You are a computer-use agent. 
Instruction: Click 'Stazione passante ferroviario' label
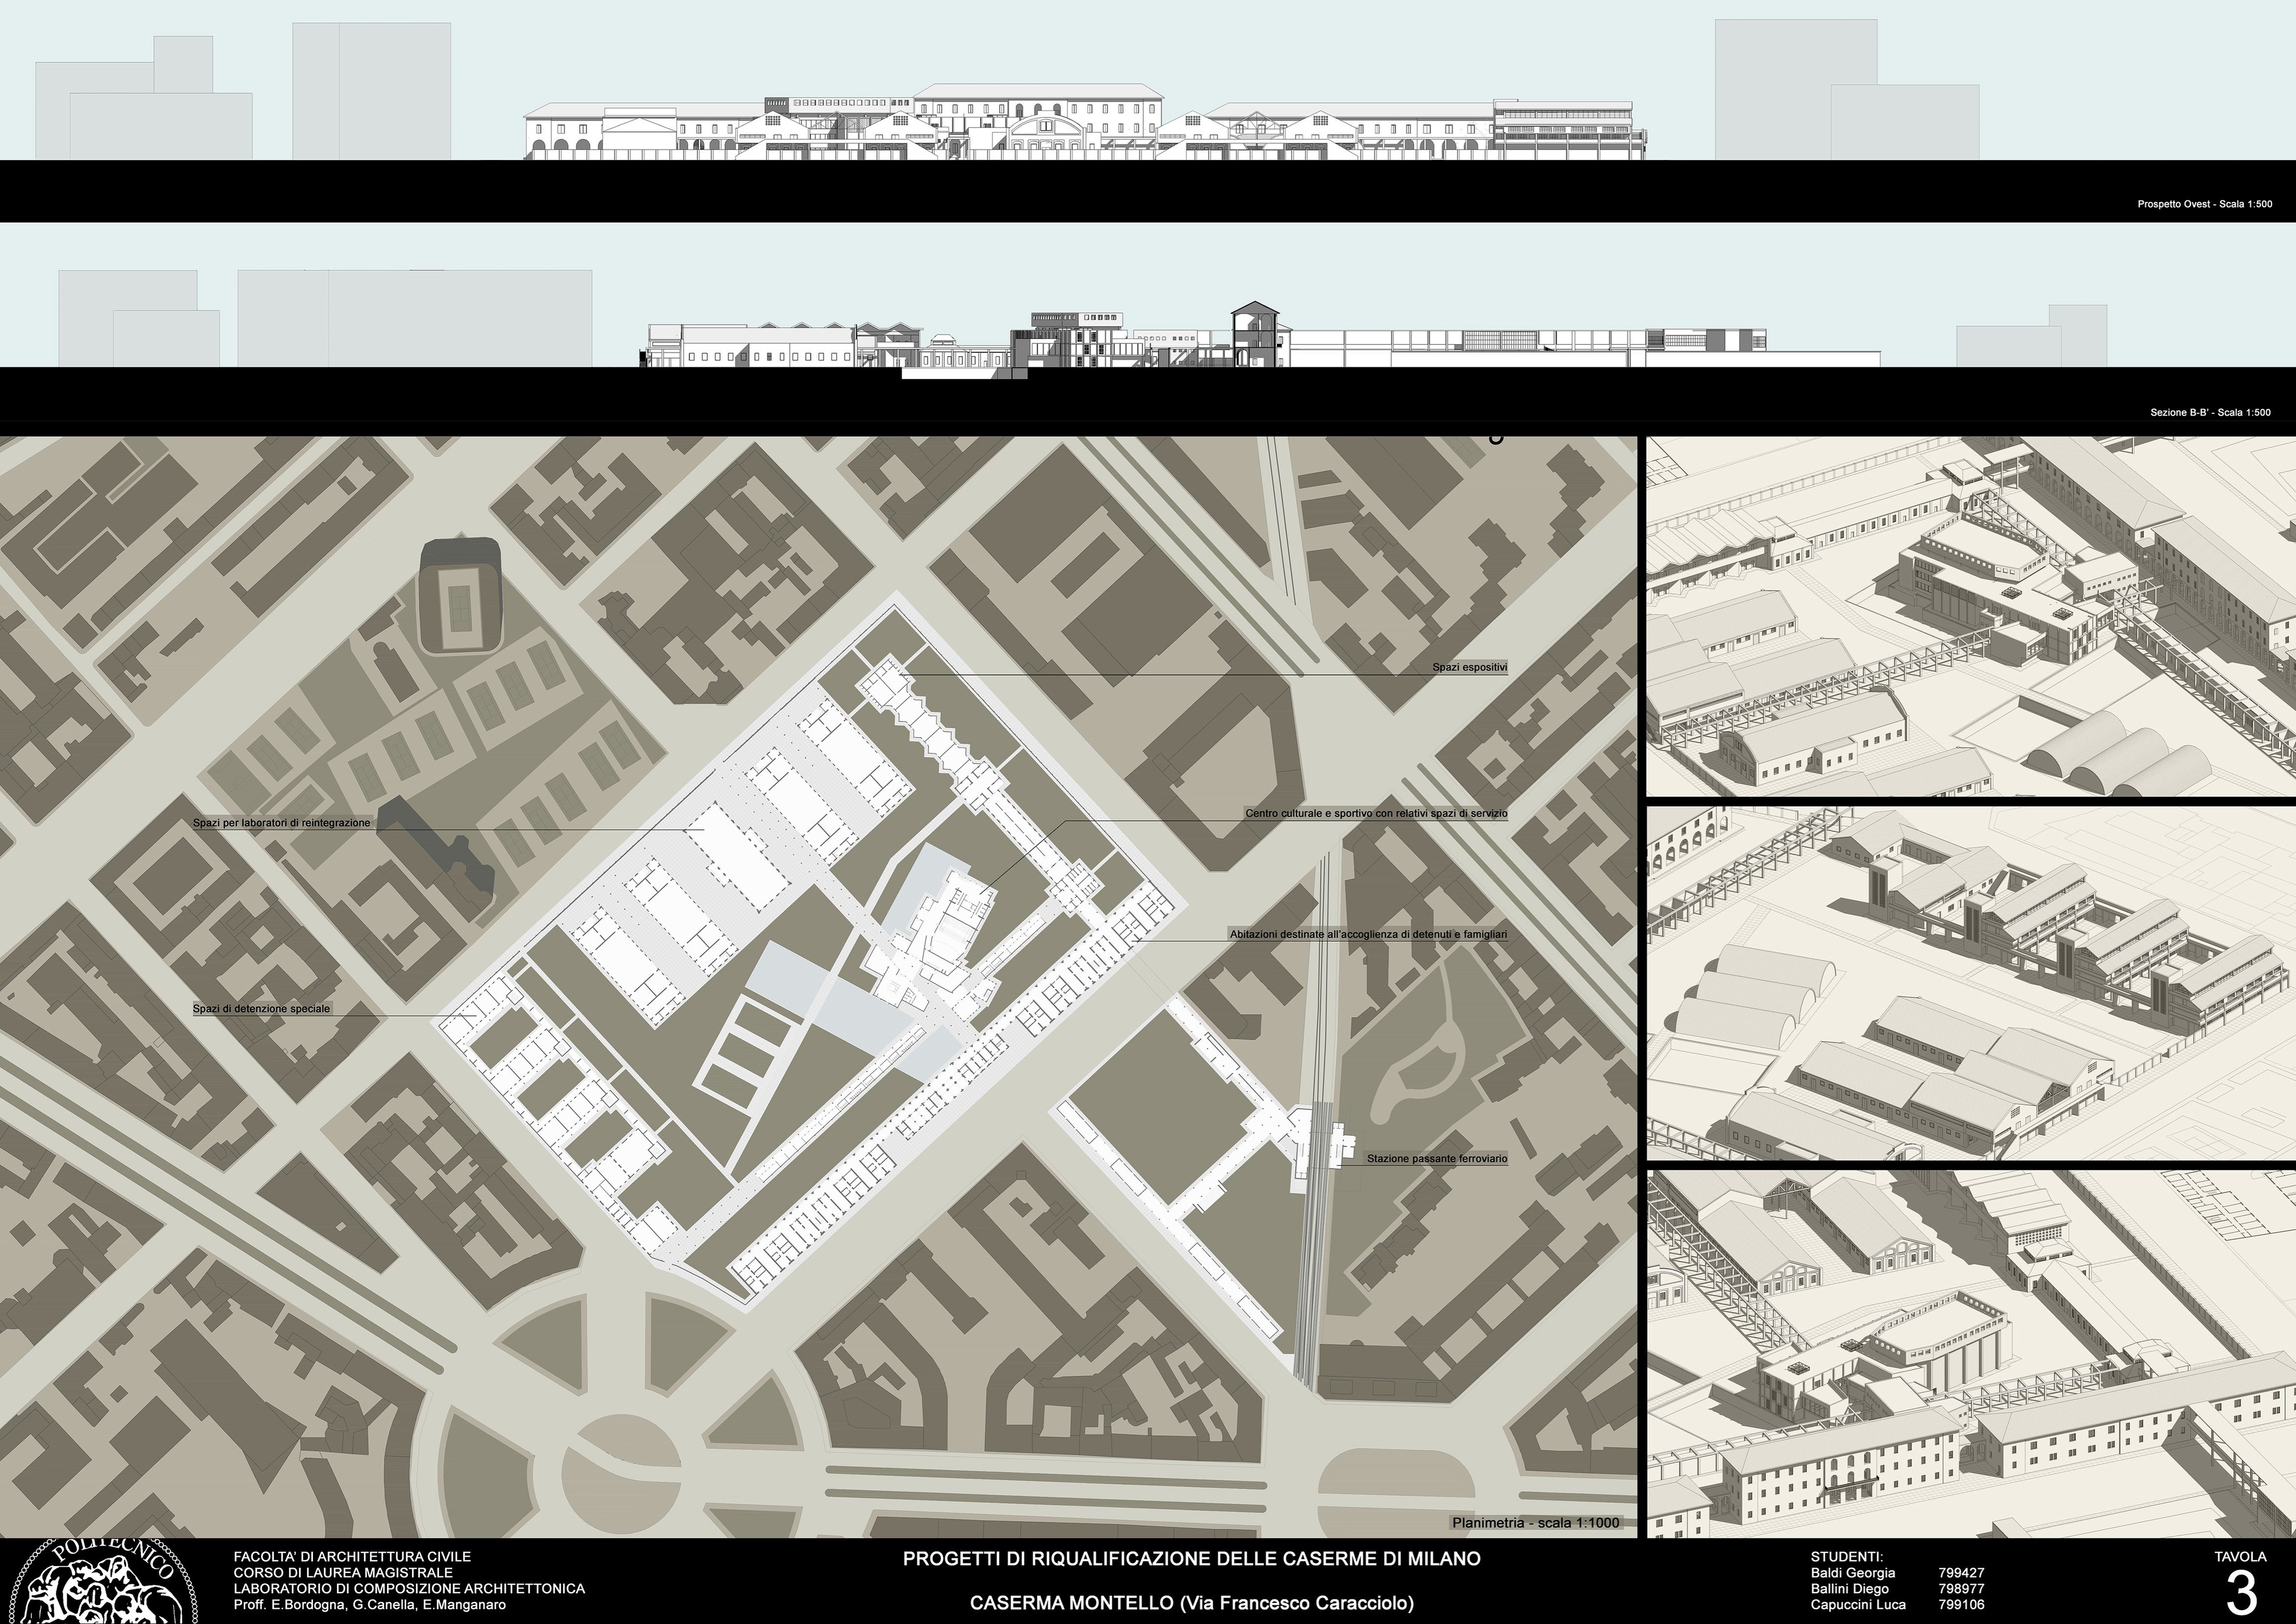(1437, 1159)
